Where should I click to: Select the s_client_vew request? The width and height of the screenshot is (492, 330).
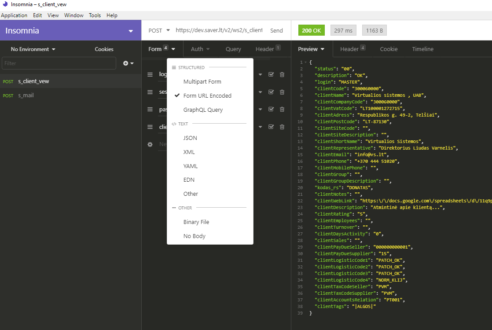coord(70,81)
